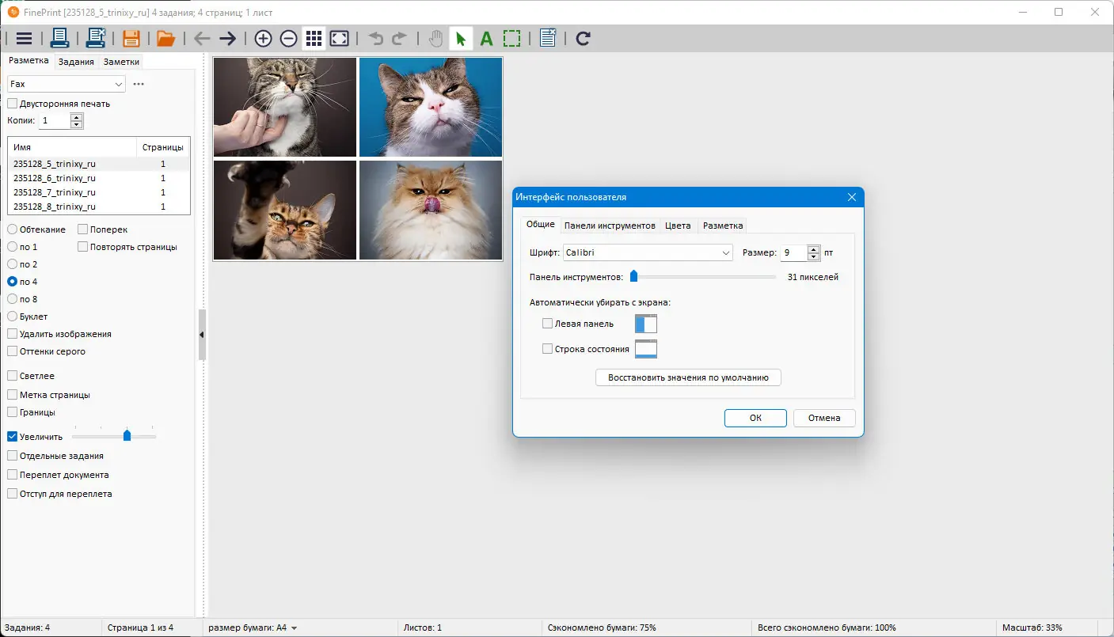
Task: Click the Refresh circular arrow icon
Action: point(584,38)
